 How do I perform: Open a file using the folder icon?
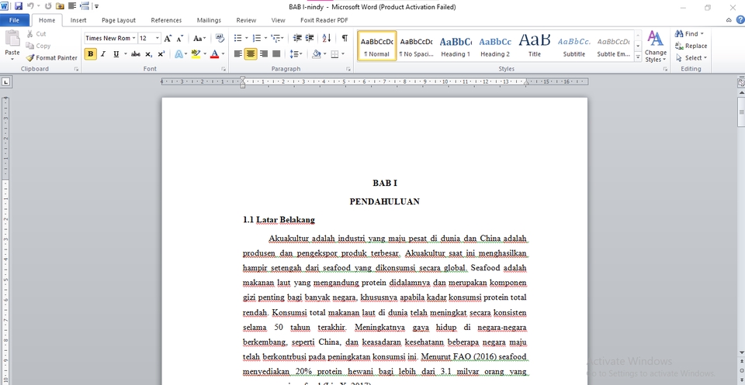click(60, 6)
